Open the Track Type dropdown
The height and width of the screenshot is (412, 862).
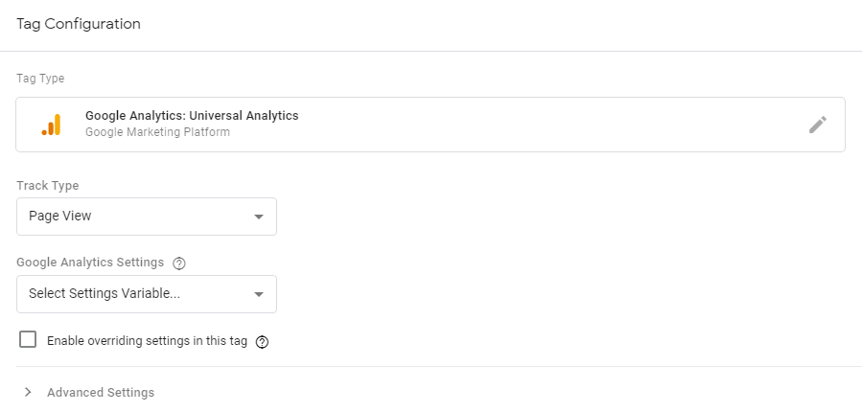pos(146,217)
